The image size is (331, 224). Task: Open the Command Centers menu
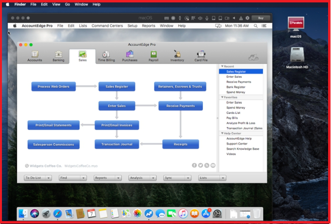click(x=107, y=26)
